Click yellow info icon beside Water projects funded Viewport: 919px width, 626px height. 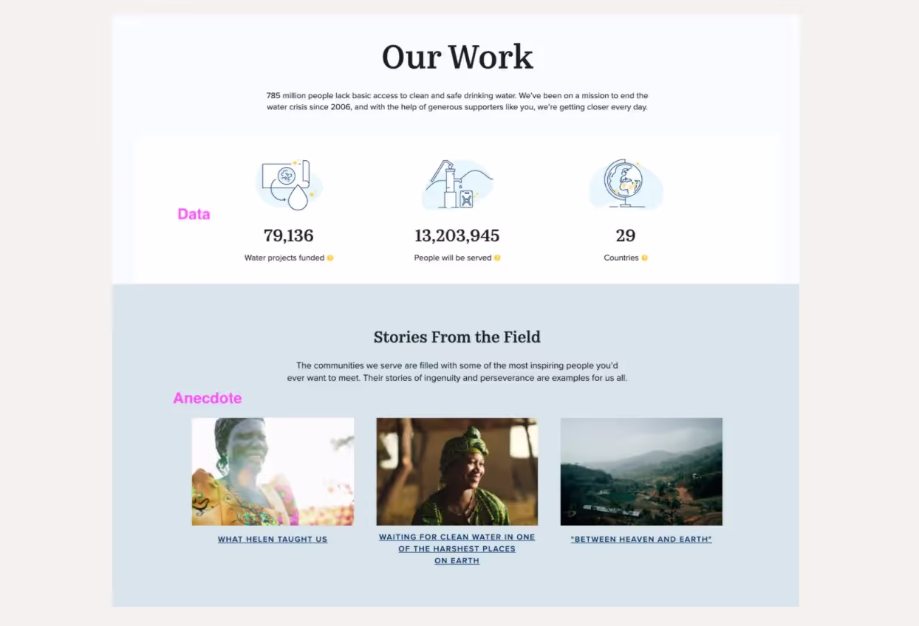click(330, 258)
